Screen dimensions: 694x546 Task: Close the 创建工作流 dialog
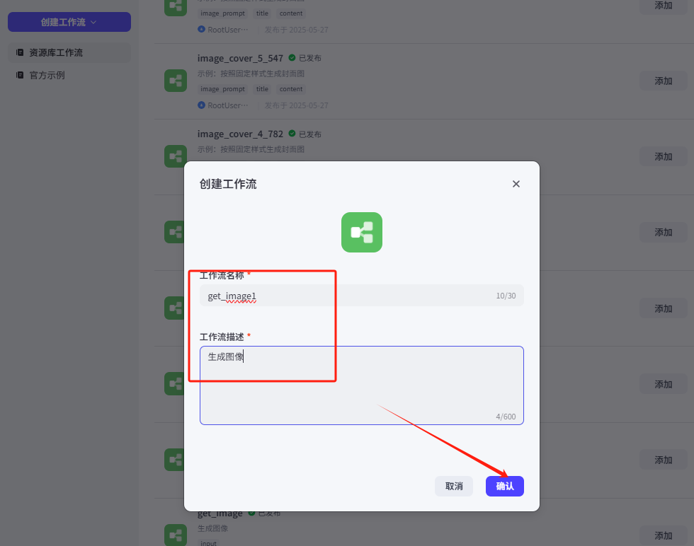[516, 184]
